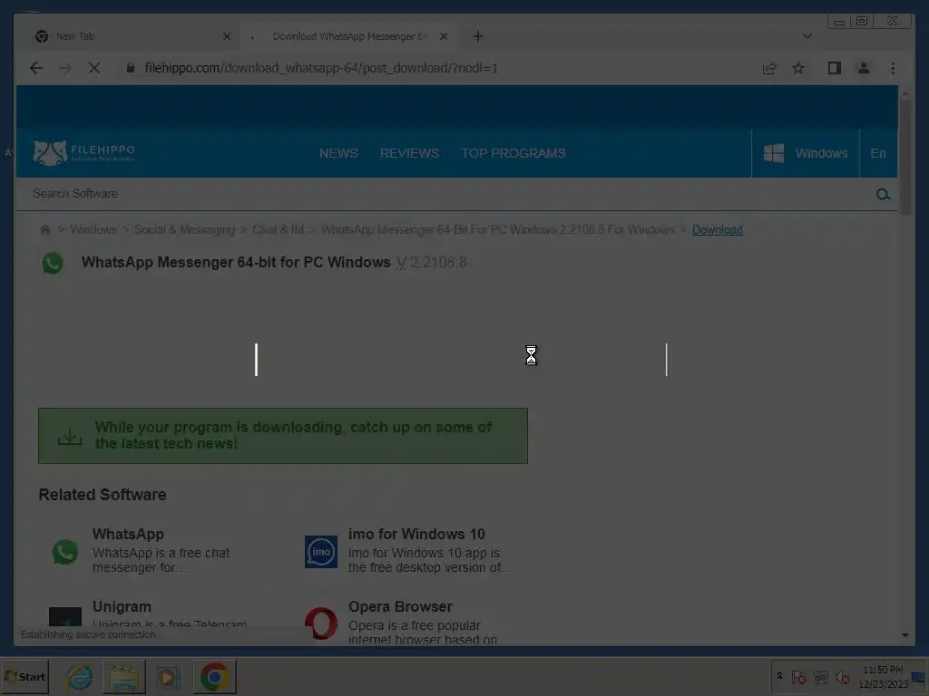Stop loading the page

(x=94, y=68)
